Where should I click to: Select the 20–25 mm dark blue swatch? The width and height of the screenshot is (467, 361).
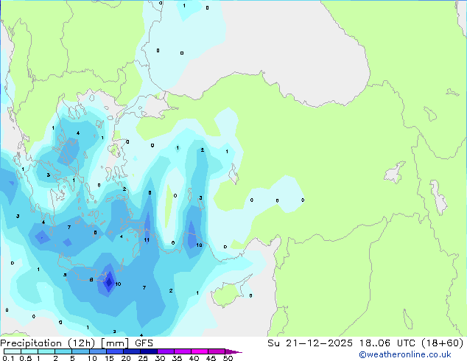coord(132,351)
